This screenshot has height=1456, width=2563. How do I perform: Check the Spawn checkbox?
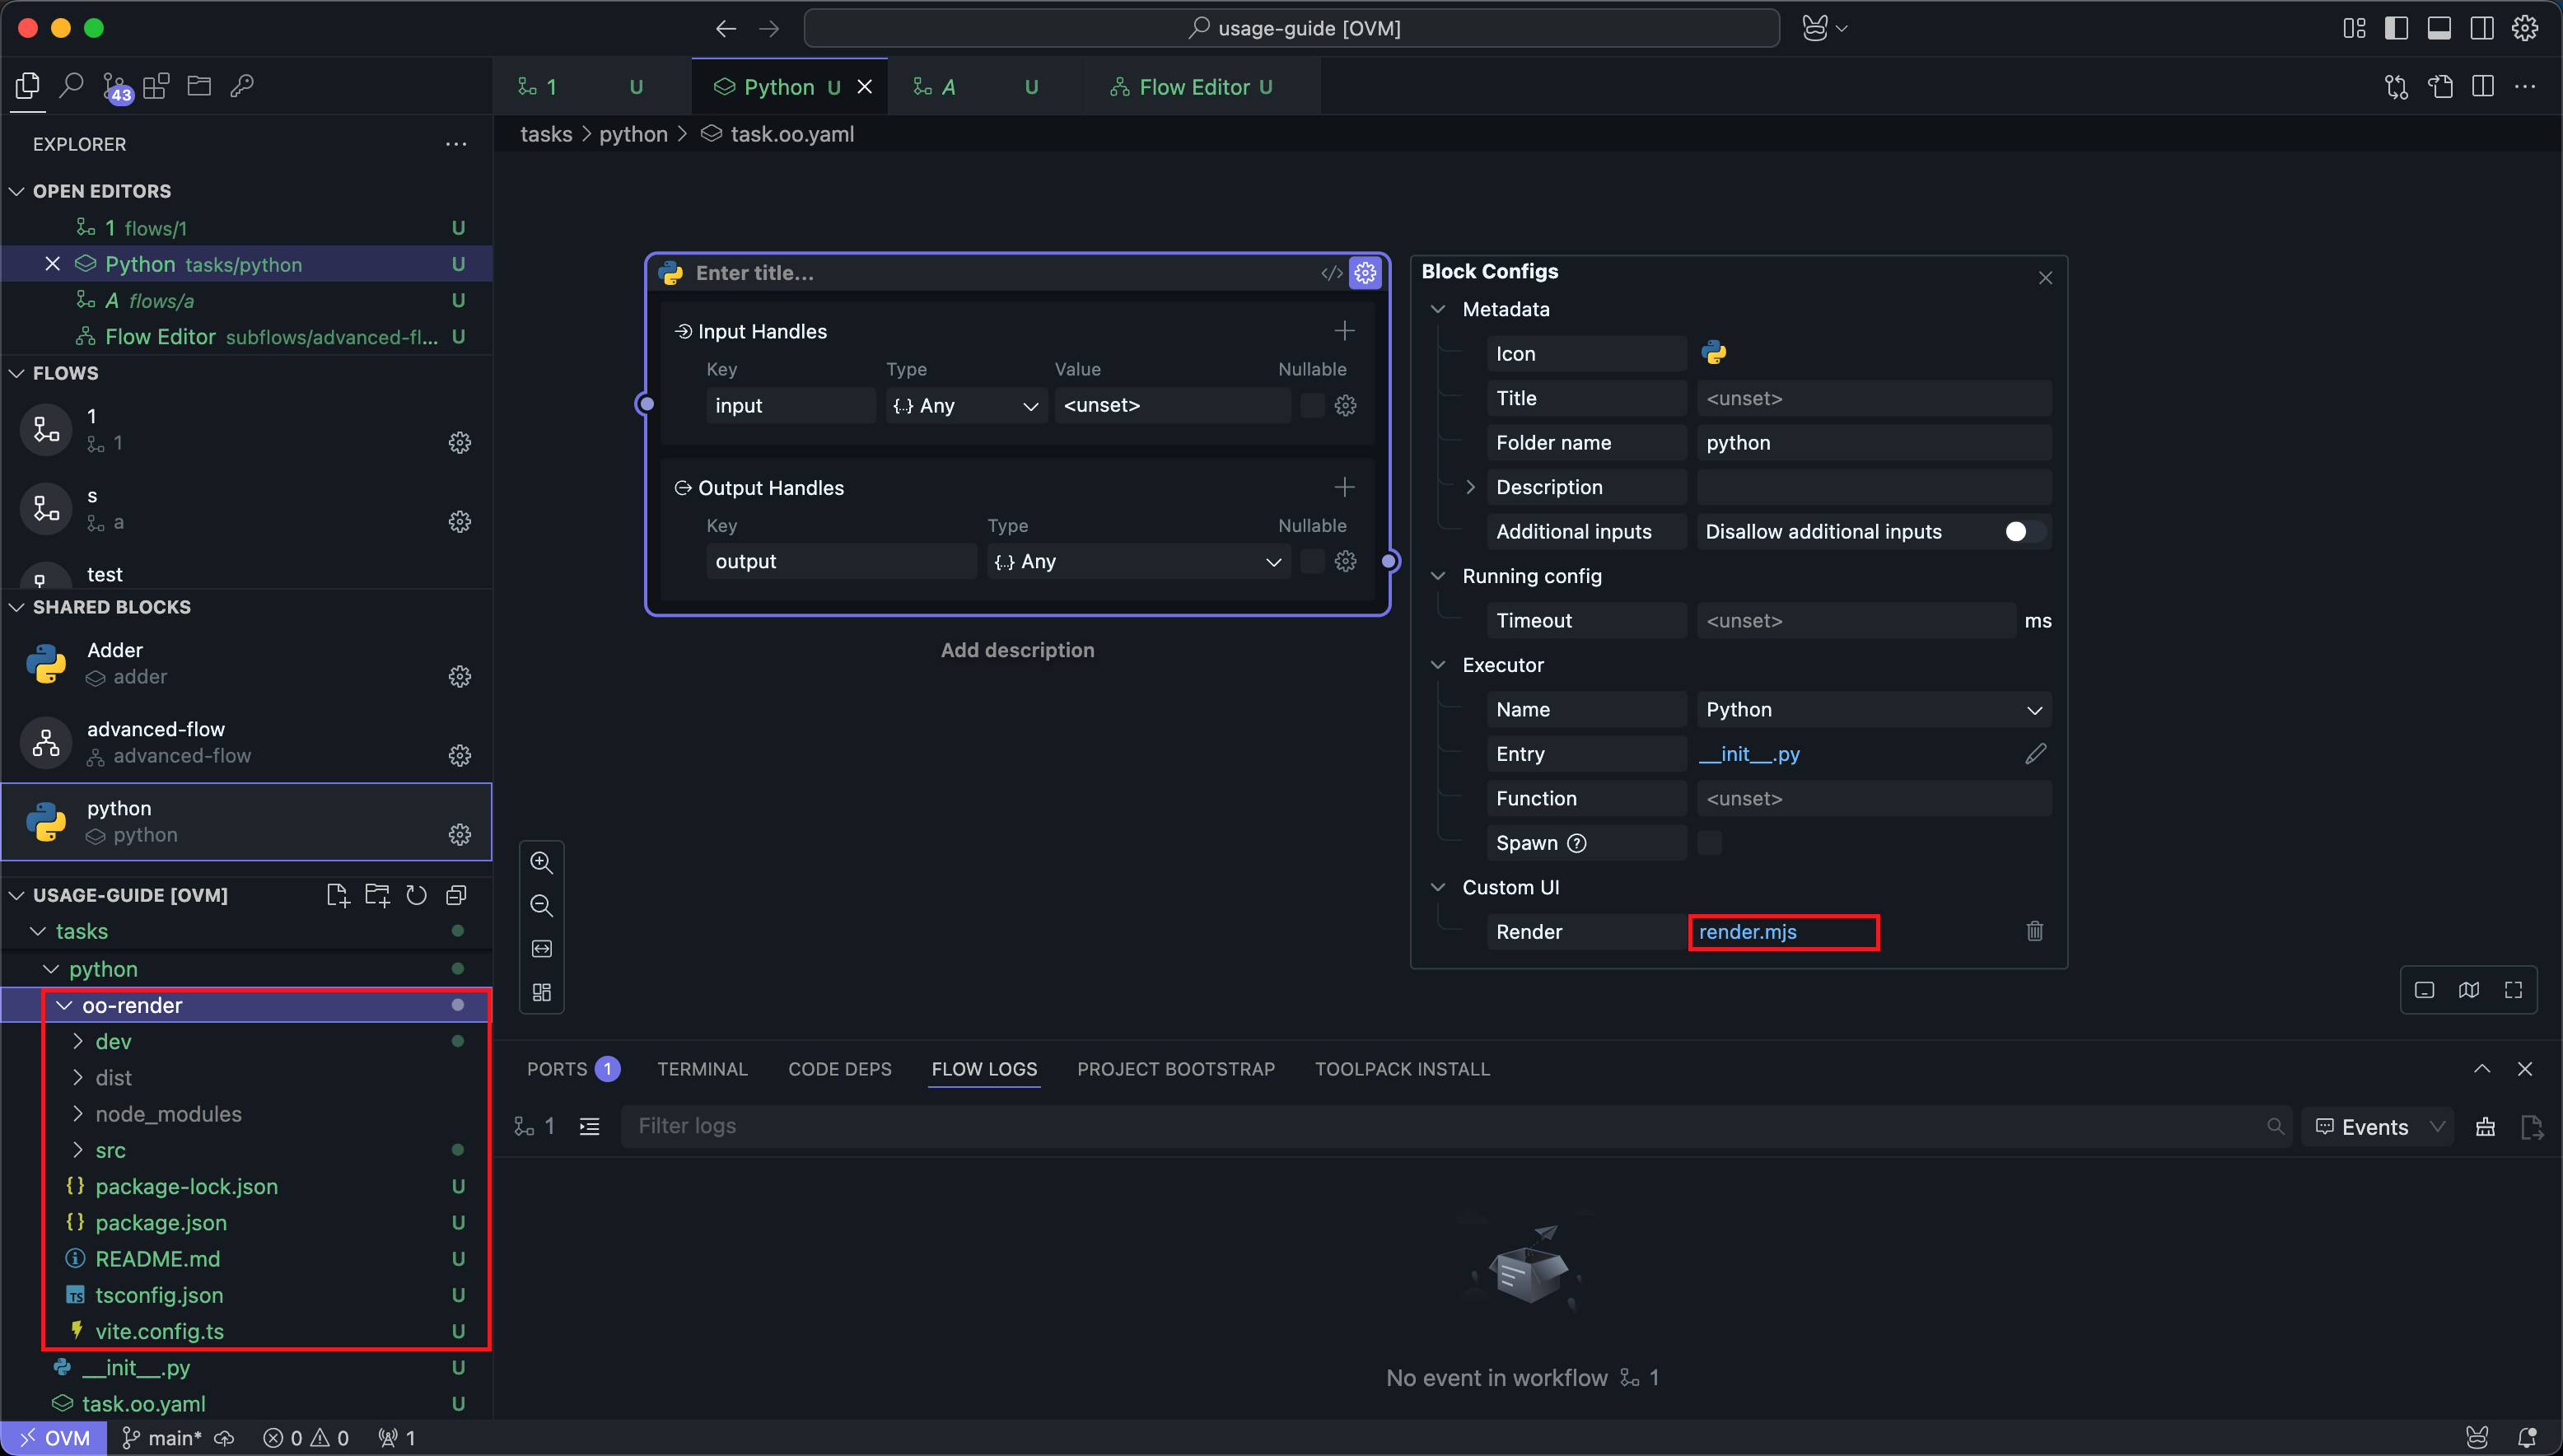[1709, 842]
